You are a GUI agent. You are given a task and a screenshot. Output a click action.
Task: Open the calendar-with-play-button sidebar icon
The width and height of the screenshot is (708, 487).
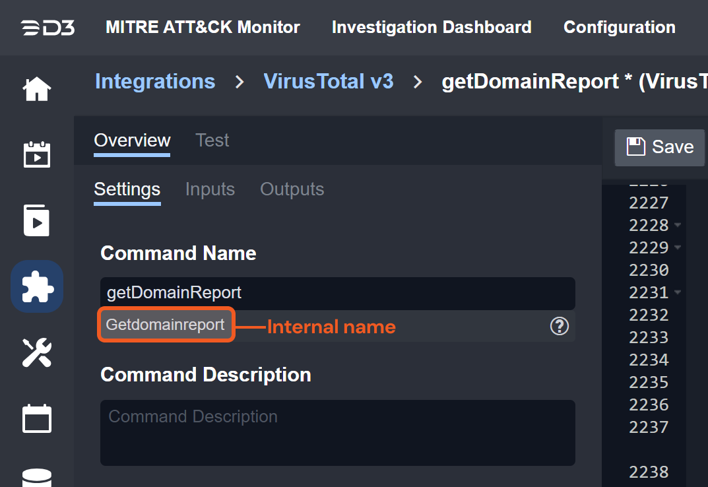click(37, 154)
